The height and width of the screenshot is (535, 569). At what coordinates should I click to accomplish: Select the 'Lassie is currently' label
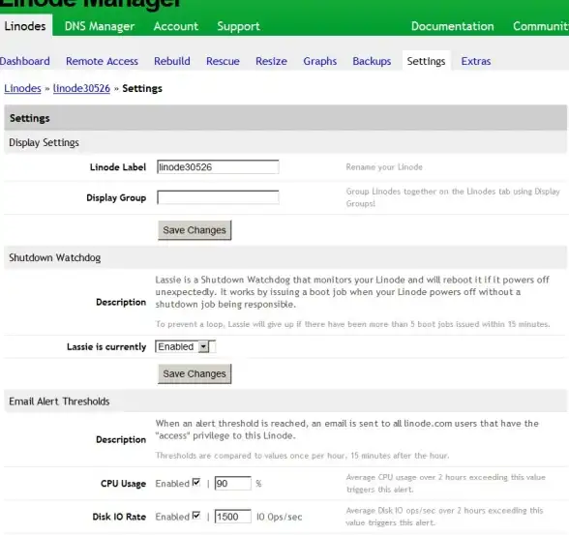[x=106, y=346]
